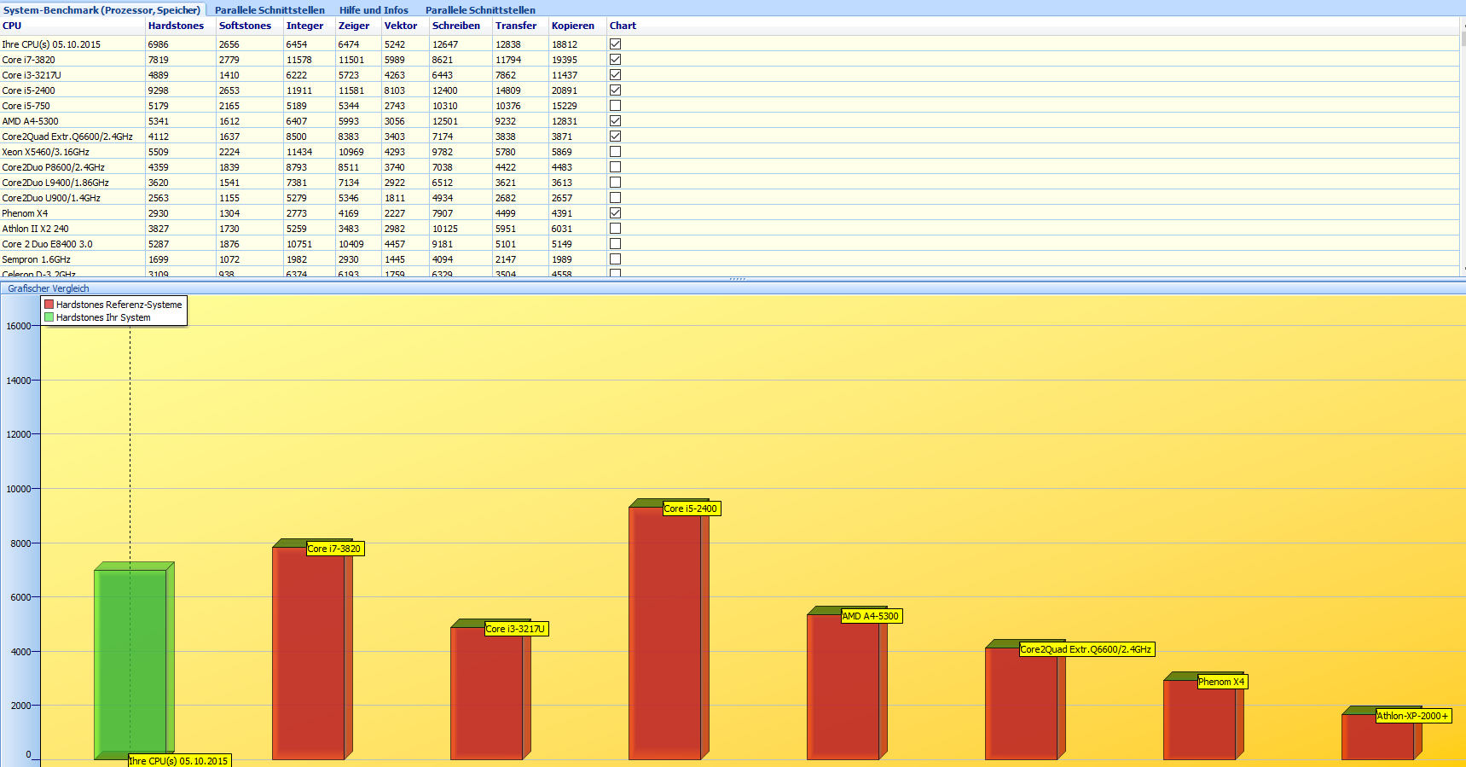This screenshot has height=767, width=1466.
Task: Disable Chart checkbox for AMD A4-5300
Action: coord(615,121)
